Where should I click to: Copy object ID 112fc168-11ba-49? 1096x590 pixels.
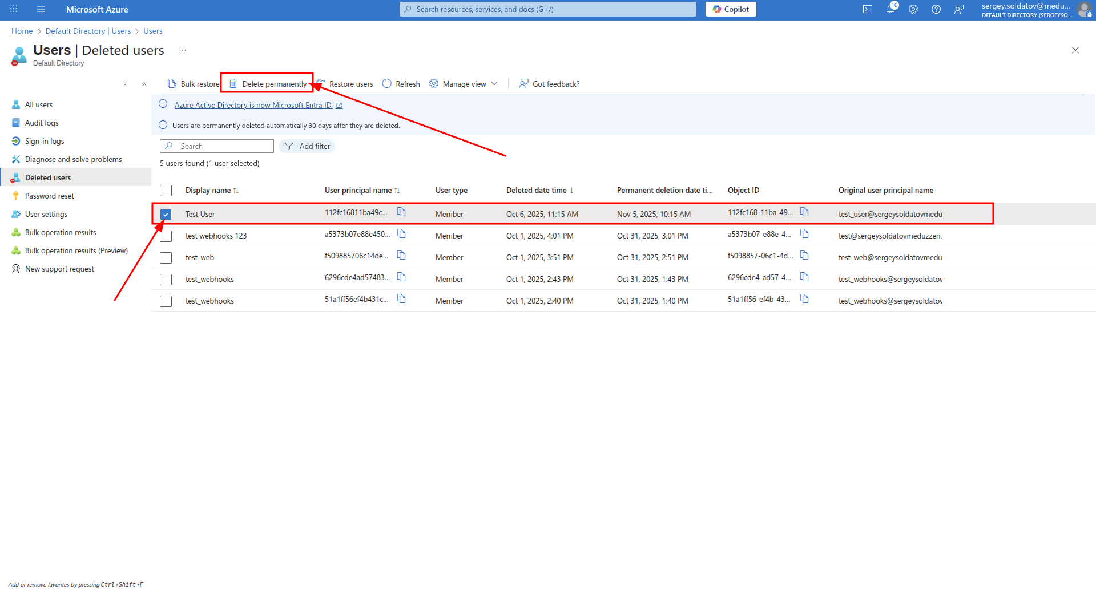(804, 212)
